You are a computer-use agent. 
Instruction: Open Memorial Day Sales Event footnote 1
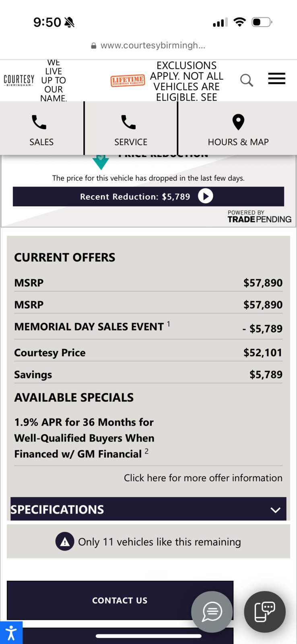(x=169, y=324)
